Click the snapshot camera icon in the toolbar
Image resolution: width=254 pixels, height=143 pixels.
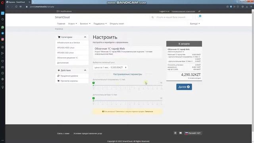227,7
